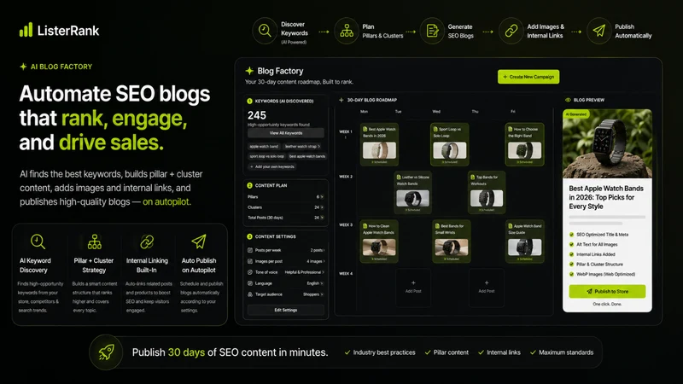Click the eye icon beside BLOG PREVIEW
This screenshot has width=683, height=384.
click(x=568, y=100)
